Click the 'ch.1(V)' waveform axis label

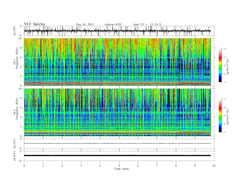click(14, 31)
